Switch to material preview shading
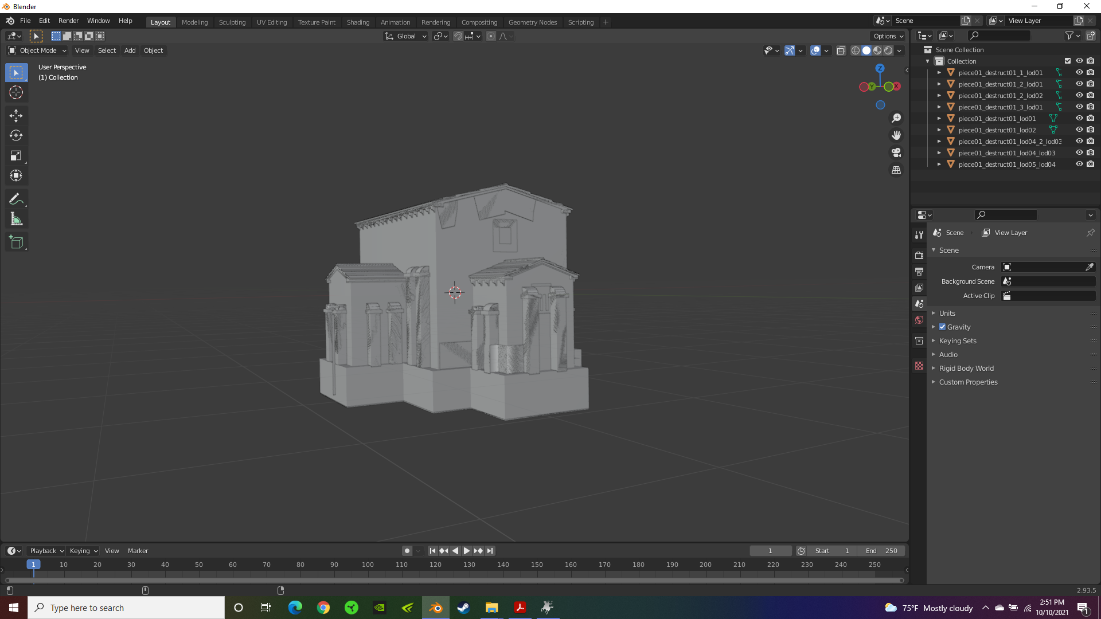Image resolution: width=1101 pixels, height=619 pixels. pos(877,50)
